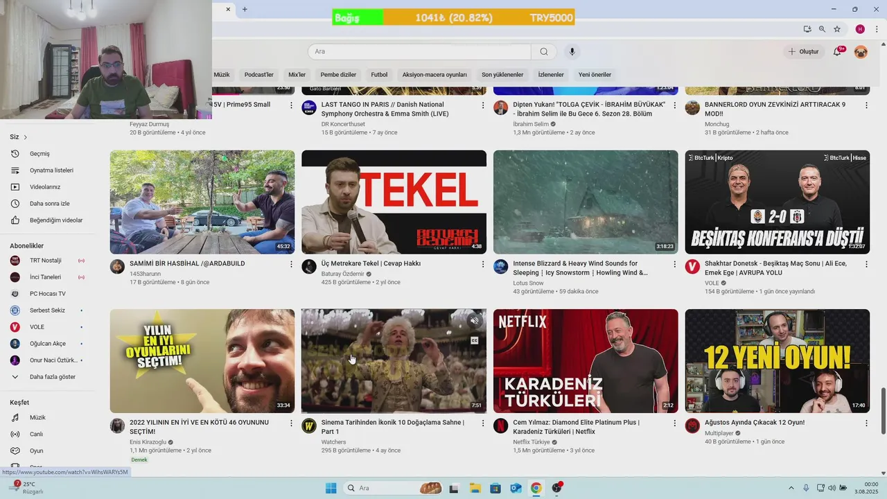This screenshot has width=887, height=499.
Task: Open İnci Taneleri subscription channel
Action: click(x=47, y=277)
